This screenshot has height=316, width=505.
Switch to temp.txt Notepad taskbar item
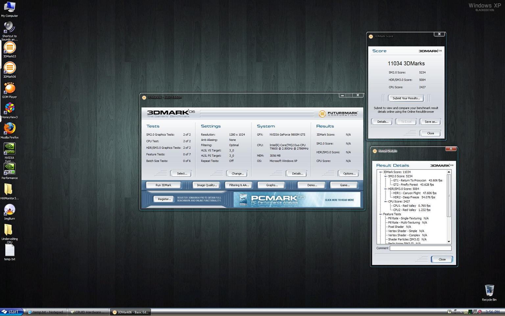click(x=46, y=312)
